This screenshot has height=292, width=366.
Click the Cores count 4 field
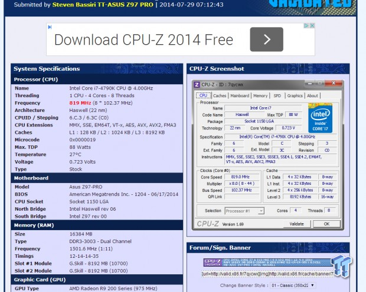(x=295, y=211)
